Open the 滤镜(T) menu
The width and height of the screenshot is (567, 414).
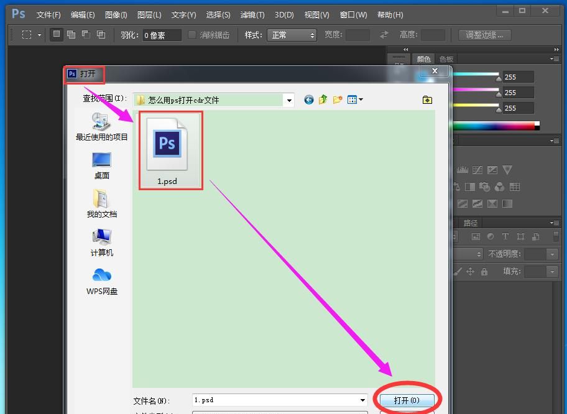(252, 15)
